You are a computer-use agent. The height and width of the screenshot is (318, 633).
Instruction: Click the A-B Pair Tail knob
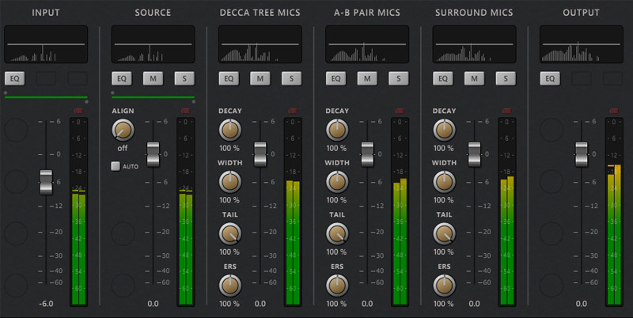tap(336, 233)
